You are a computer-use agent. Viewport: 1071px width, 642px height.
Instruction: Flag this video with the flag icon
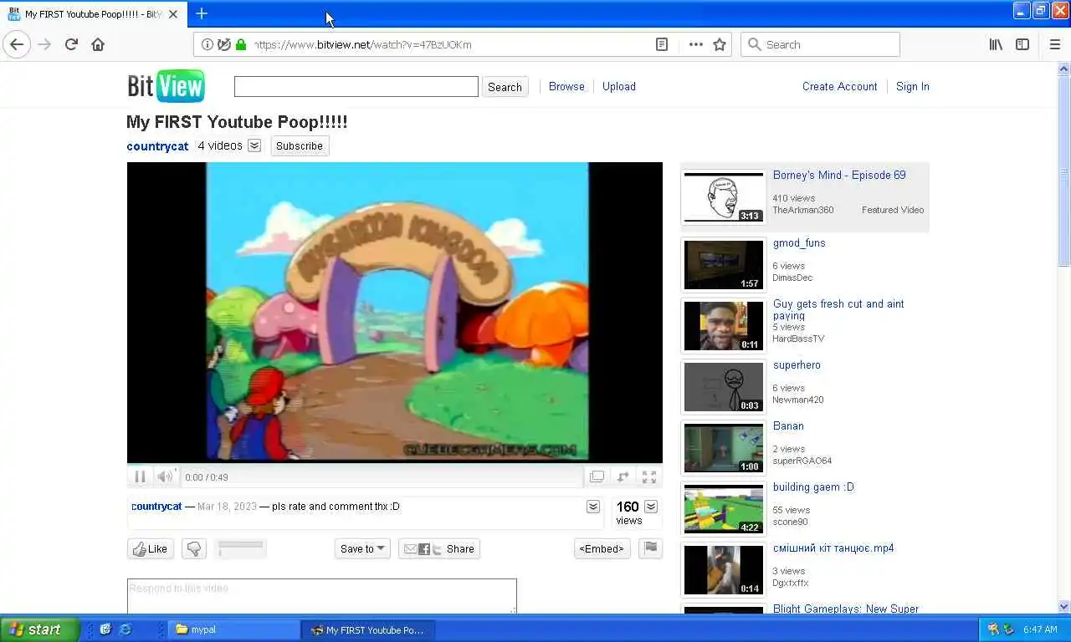650,548
